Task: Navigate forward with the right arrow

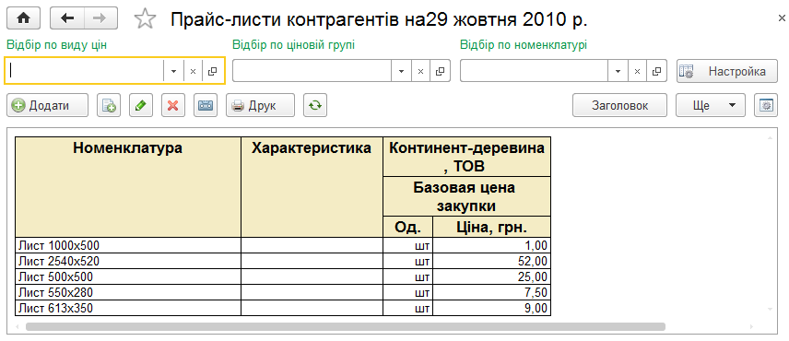Action: tap(100, 18)
